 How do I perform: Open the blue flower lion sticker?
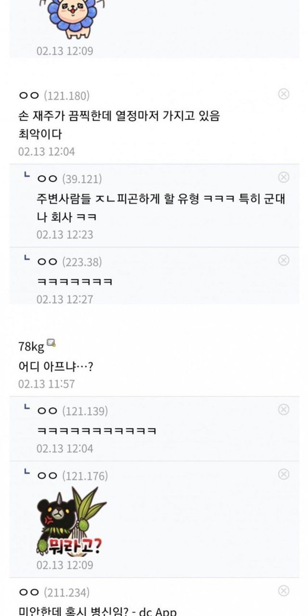[72, 19]
